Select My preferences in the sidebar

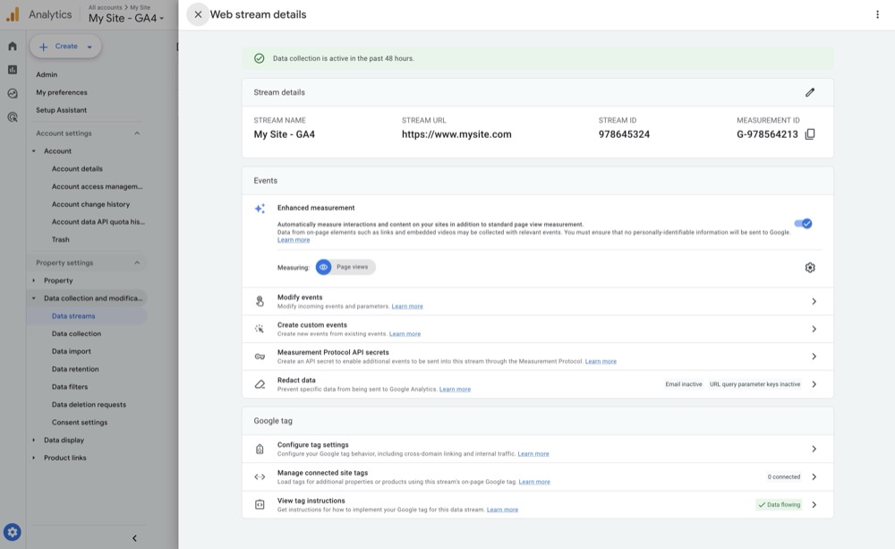[62, 92]
